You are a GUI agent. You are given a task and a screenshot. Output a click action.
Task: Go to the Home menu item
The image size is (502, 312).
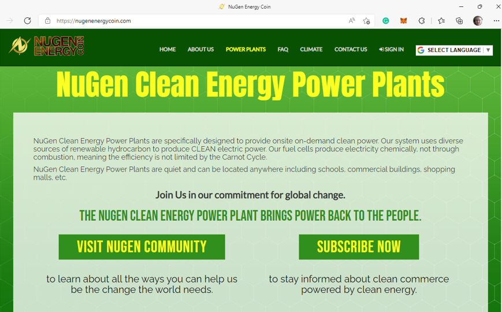(168, 50)
